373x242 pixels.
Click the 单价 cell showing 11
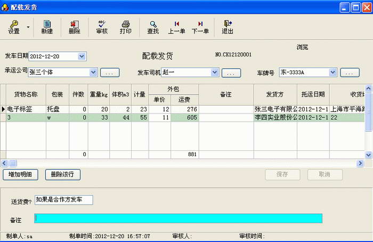coord(160,118)
